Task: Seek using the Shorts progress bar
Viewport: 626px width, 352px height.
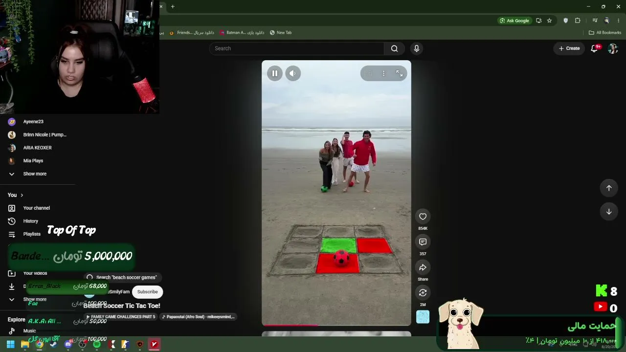Action: pyautogui.click(x=336, y=325)
